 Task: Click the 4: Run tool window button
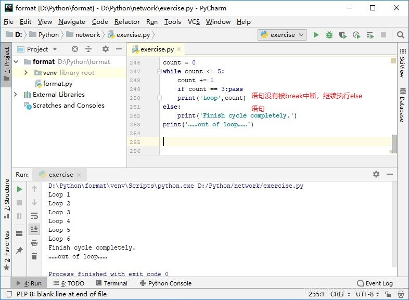(x=29, y=283)
